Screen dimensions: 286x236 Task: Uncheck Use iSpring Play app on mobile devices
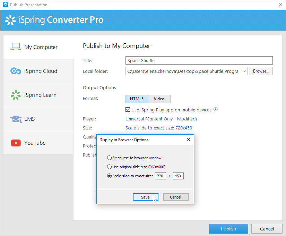128,110
